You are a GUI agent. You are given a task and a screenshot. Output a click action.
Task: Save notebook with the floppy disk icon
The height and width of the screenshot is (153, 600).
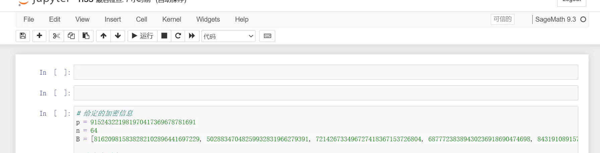coord(23,36)
